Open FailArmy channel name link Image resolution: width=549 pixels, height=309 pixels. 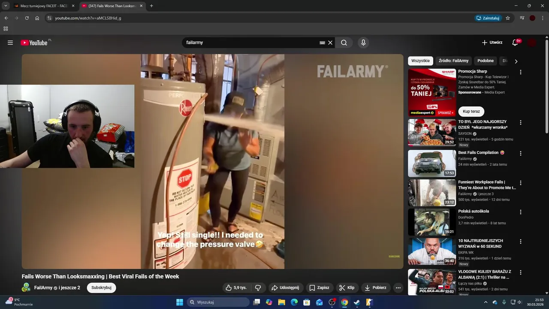(x=43, y=288)
